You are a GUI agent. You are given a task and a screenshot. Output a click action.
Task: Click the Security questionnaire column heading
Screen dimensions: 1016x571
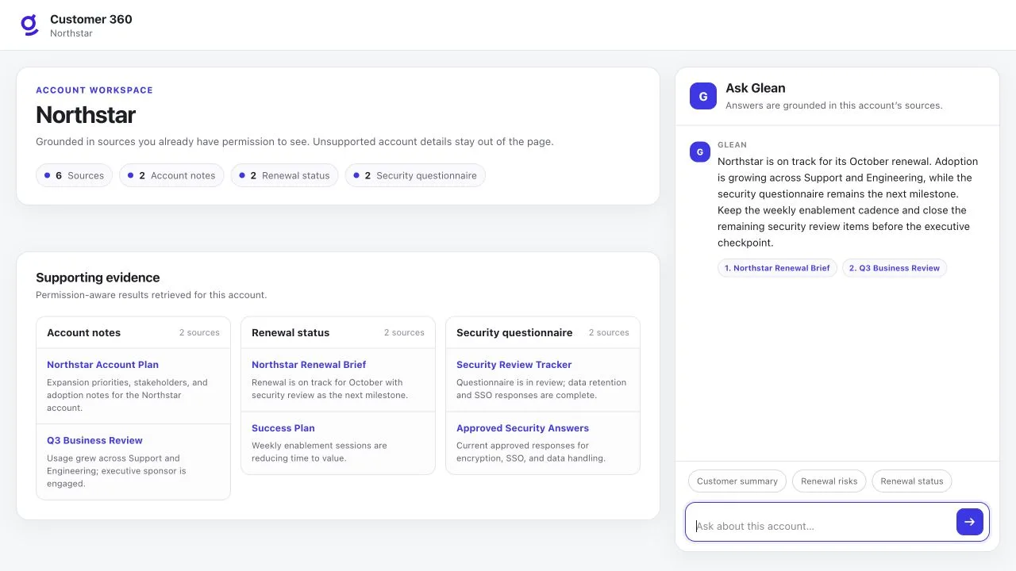click(514, 333)
